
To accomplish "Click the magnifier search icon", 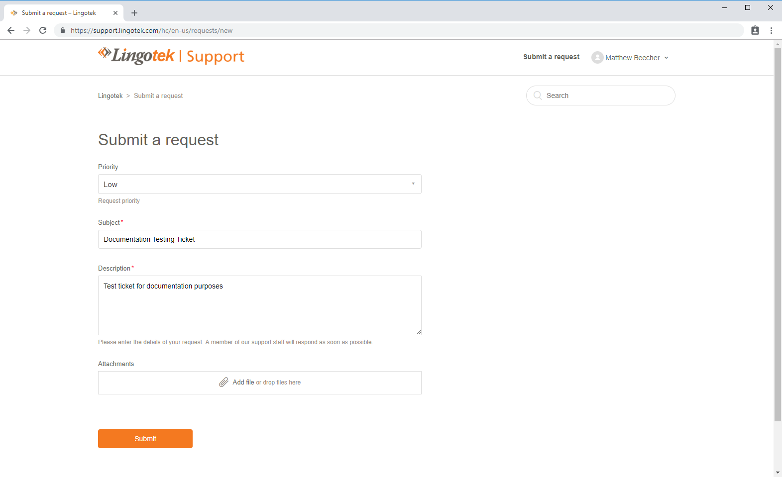I will 538,95.
